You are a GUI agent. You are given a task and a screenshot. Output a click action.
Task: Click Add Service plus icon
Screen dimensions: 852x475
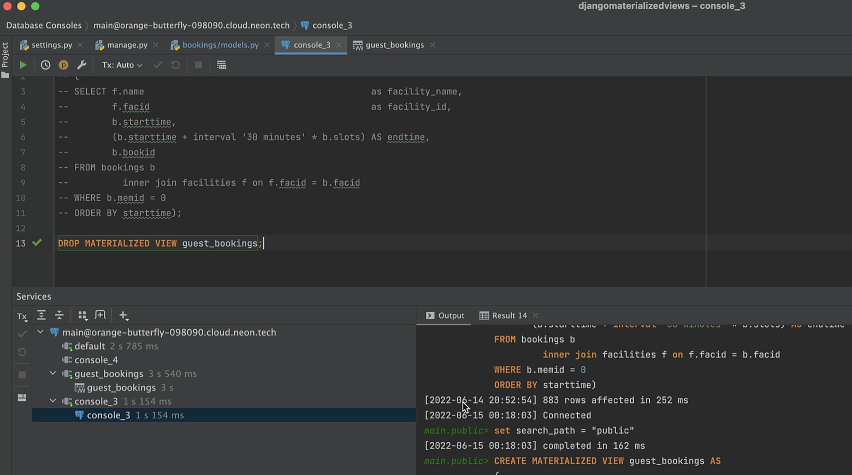[123, 316]
